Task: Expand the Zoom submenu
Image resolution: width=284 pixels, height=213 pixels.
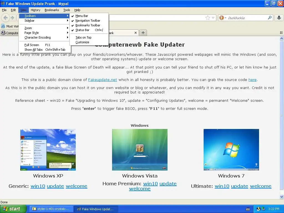Action: point(44,28)
